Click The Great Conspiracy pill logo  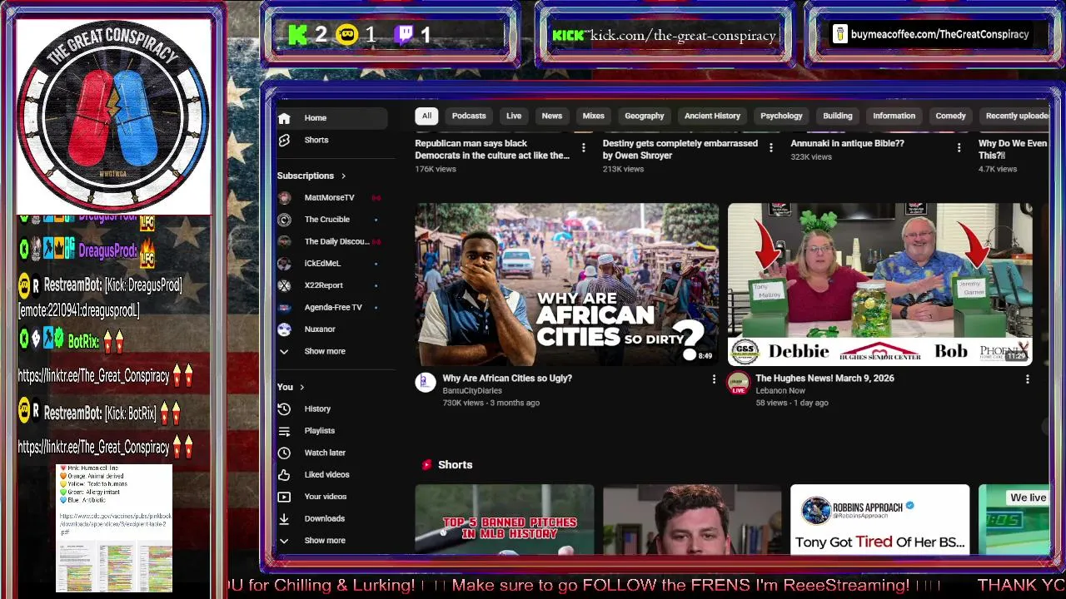[113, 116]
